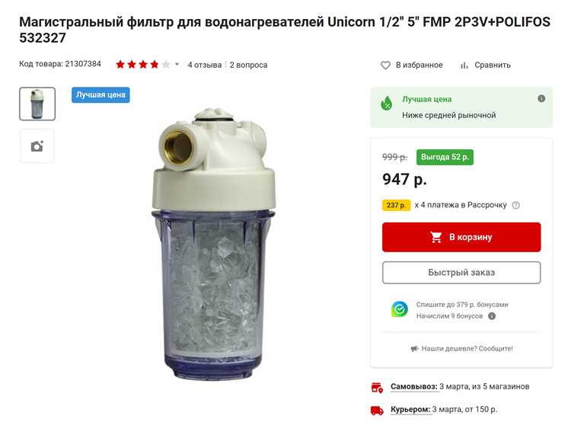Image resolution: width=571 pixels, height=438 pixels.
Task: Open the 2 вопроса questions link
Action: [248, 65]
